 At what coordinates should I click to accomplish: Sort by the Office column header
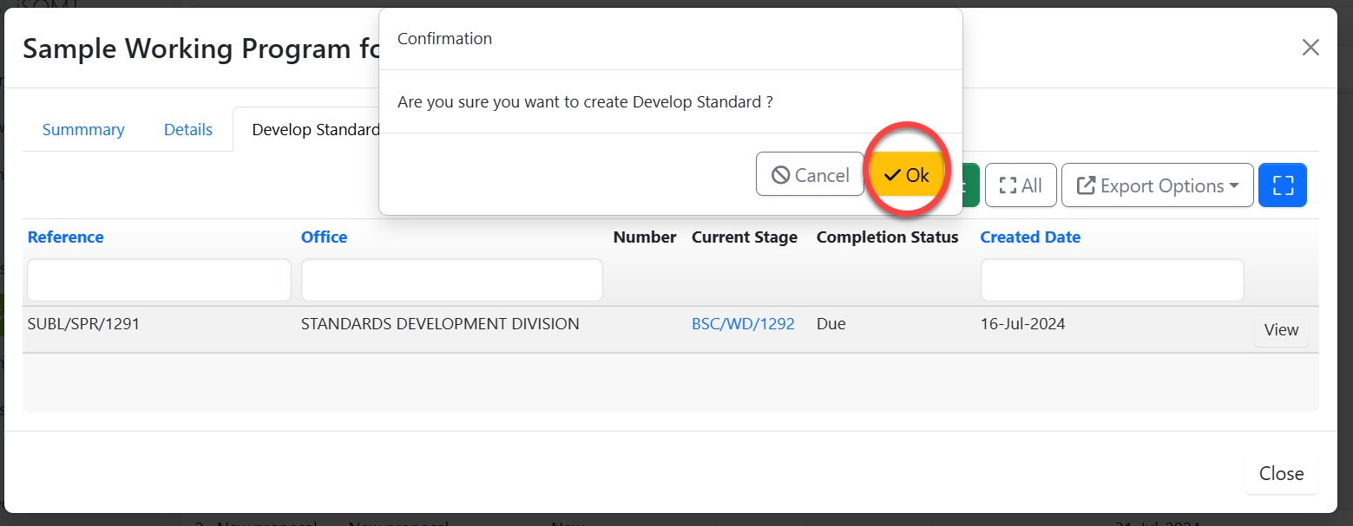(324, 237)
